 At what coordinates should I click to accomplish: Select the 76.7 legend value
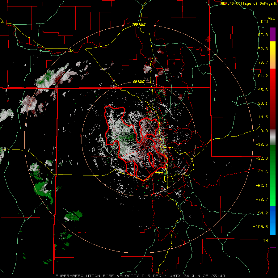click(x=263, y=62)
